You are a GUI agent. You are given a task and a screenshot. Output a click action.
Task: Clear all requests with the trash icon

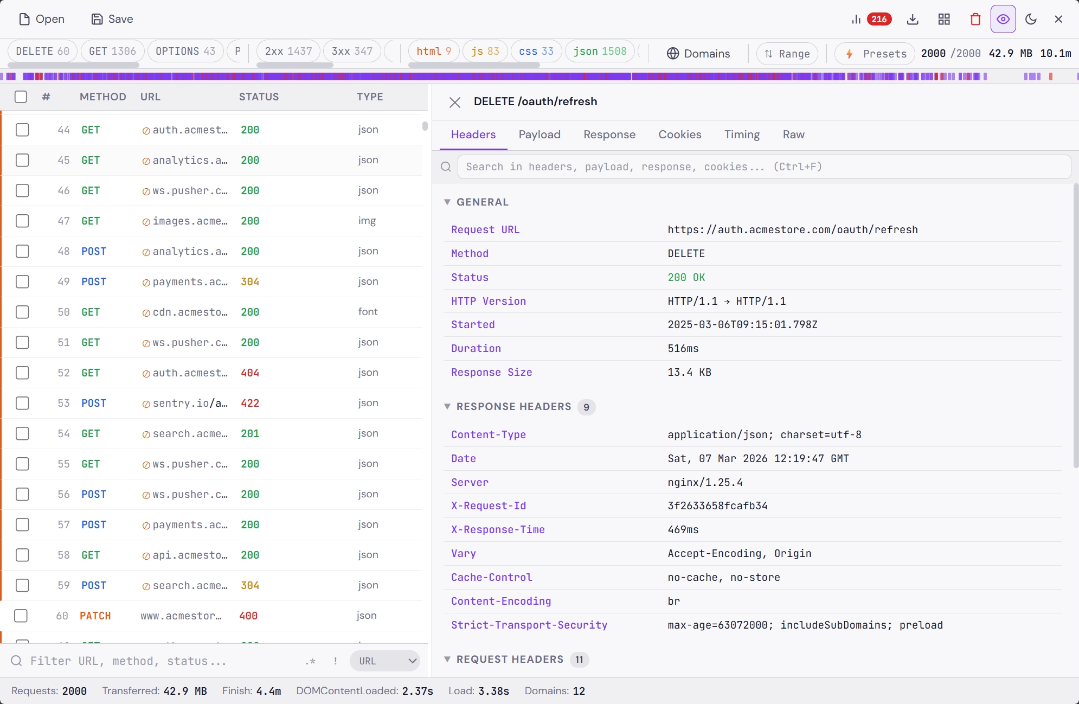pos(974,19)
